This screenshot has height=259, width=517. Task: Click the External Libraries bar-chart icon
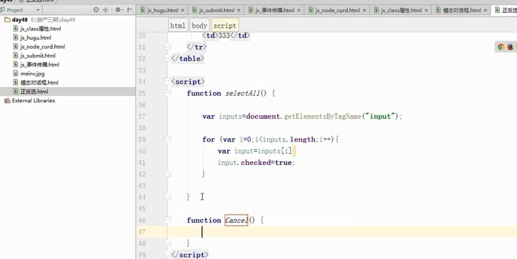pos(7,101)
